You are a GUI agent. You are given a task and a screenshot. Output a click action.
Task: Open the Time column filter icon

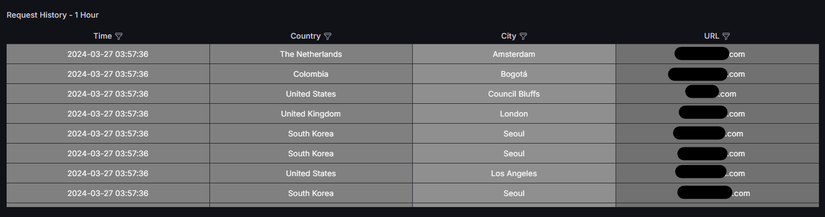click(118, 36)
